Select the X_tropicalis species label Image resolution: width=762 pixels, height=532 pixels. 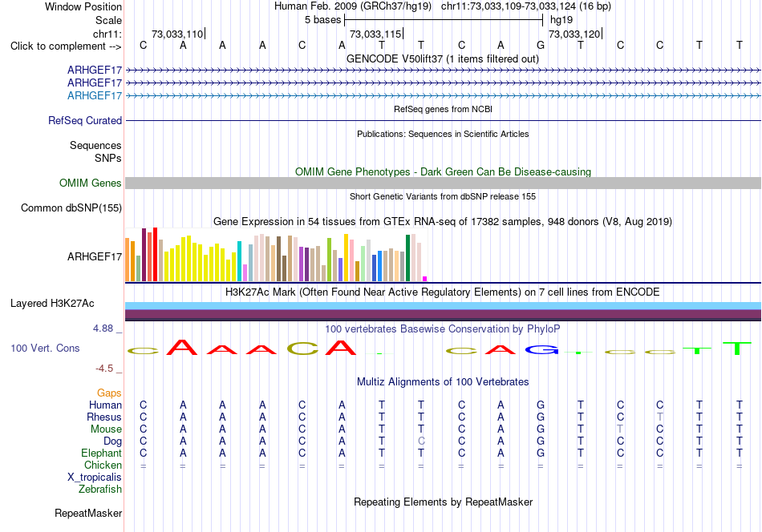95,478
